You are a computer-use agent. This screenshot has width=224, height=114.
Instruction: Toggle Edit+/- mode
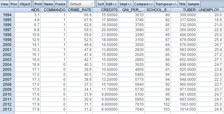[x=112, y=4]
